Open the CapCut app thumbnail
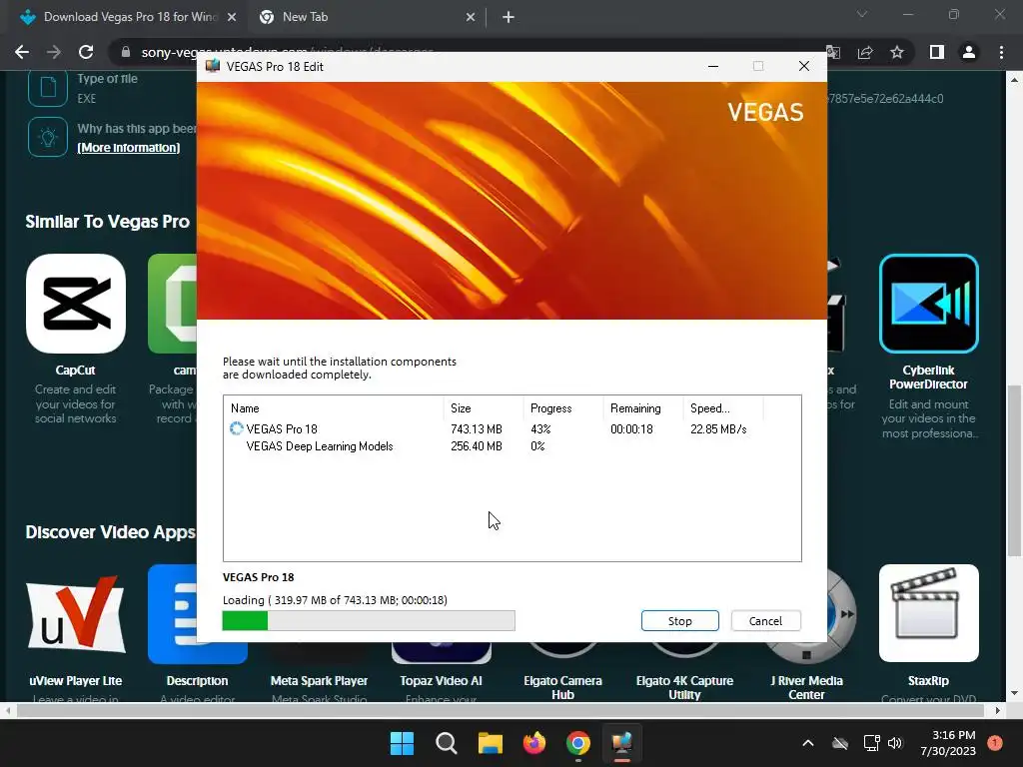 click(76, 304)
